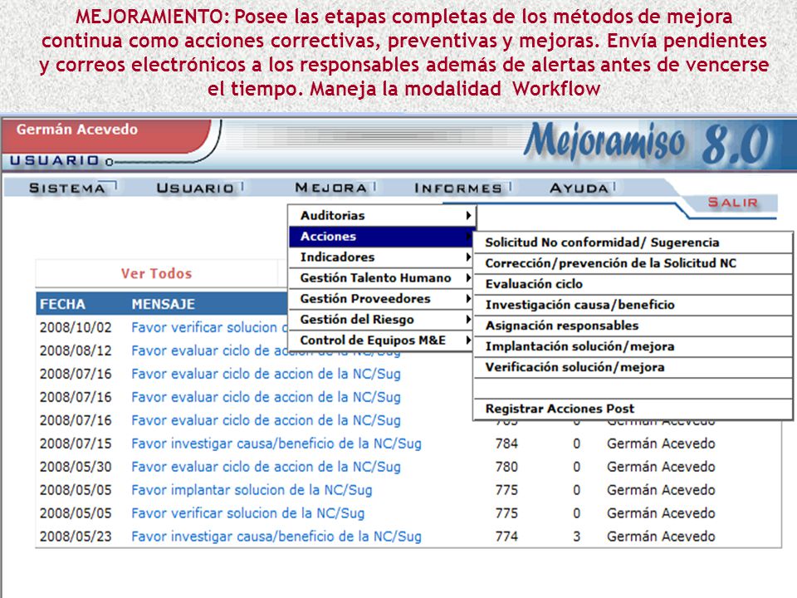Click the arrow beside Gestión Talento Humano

pos(468,278)
